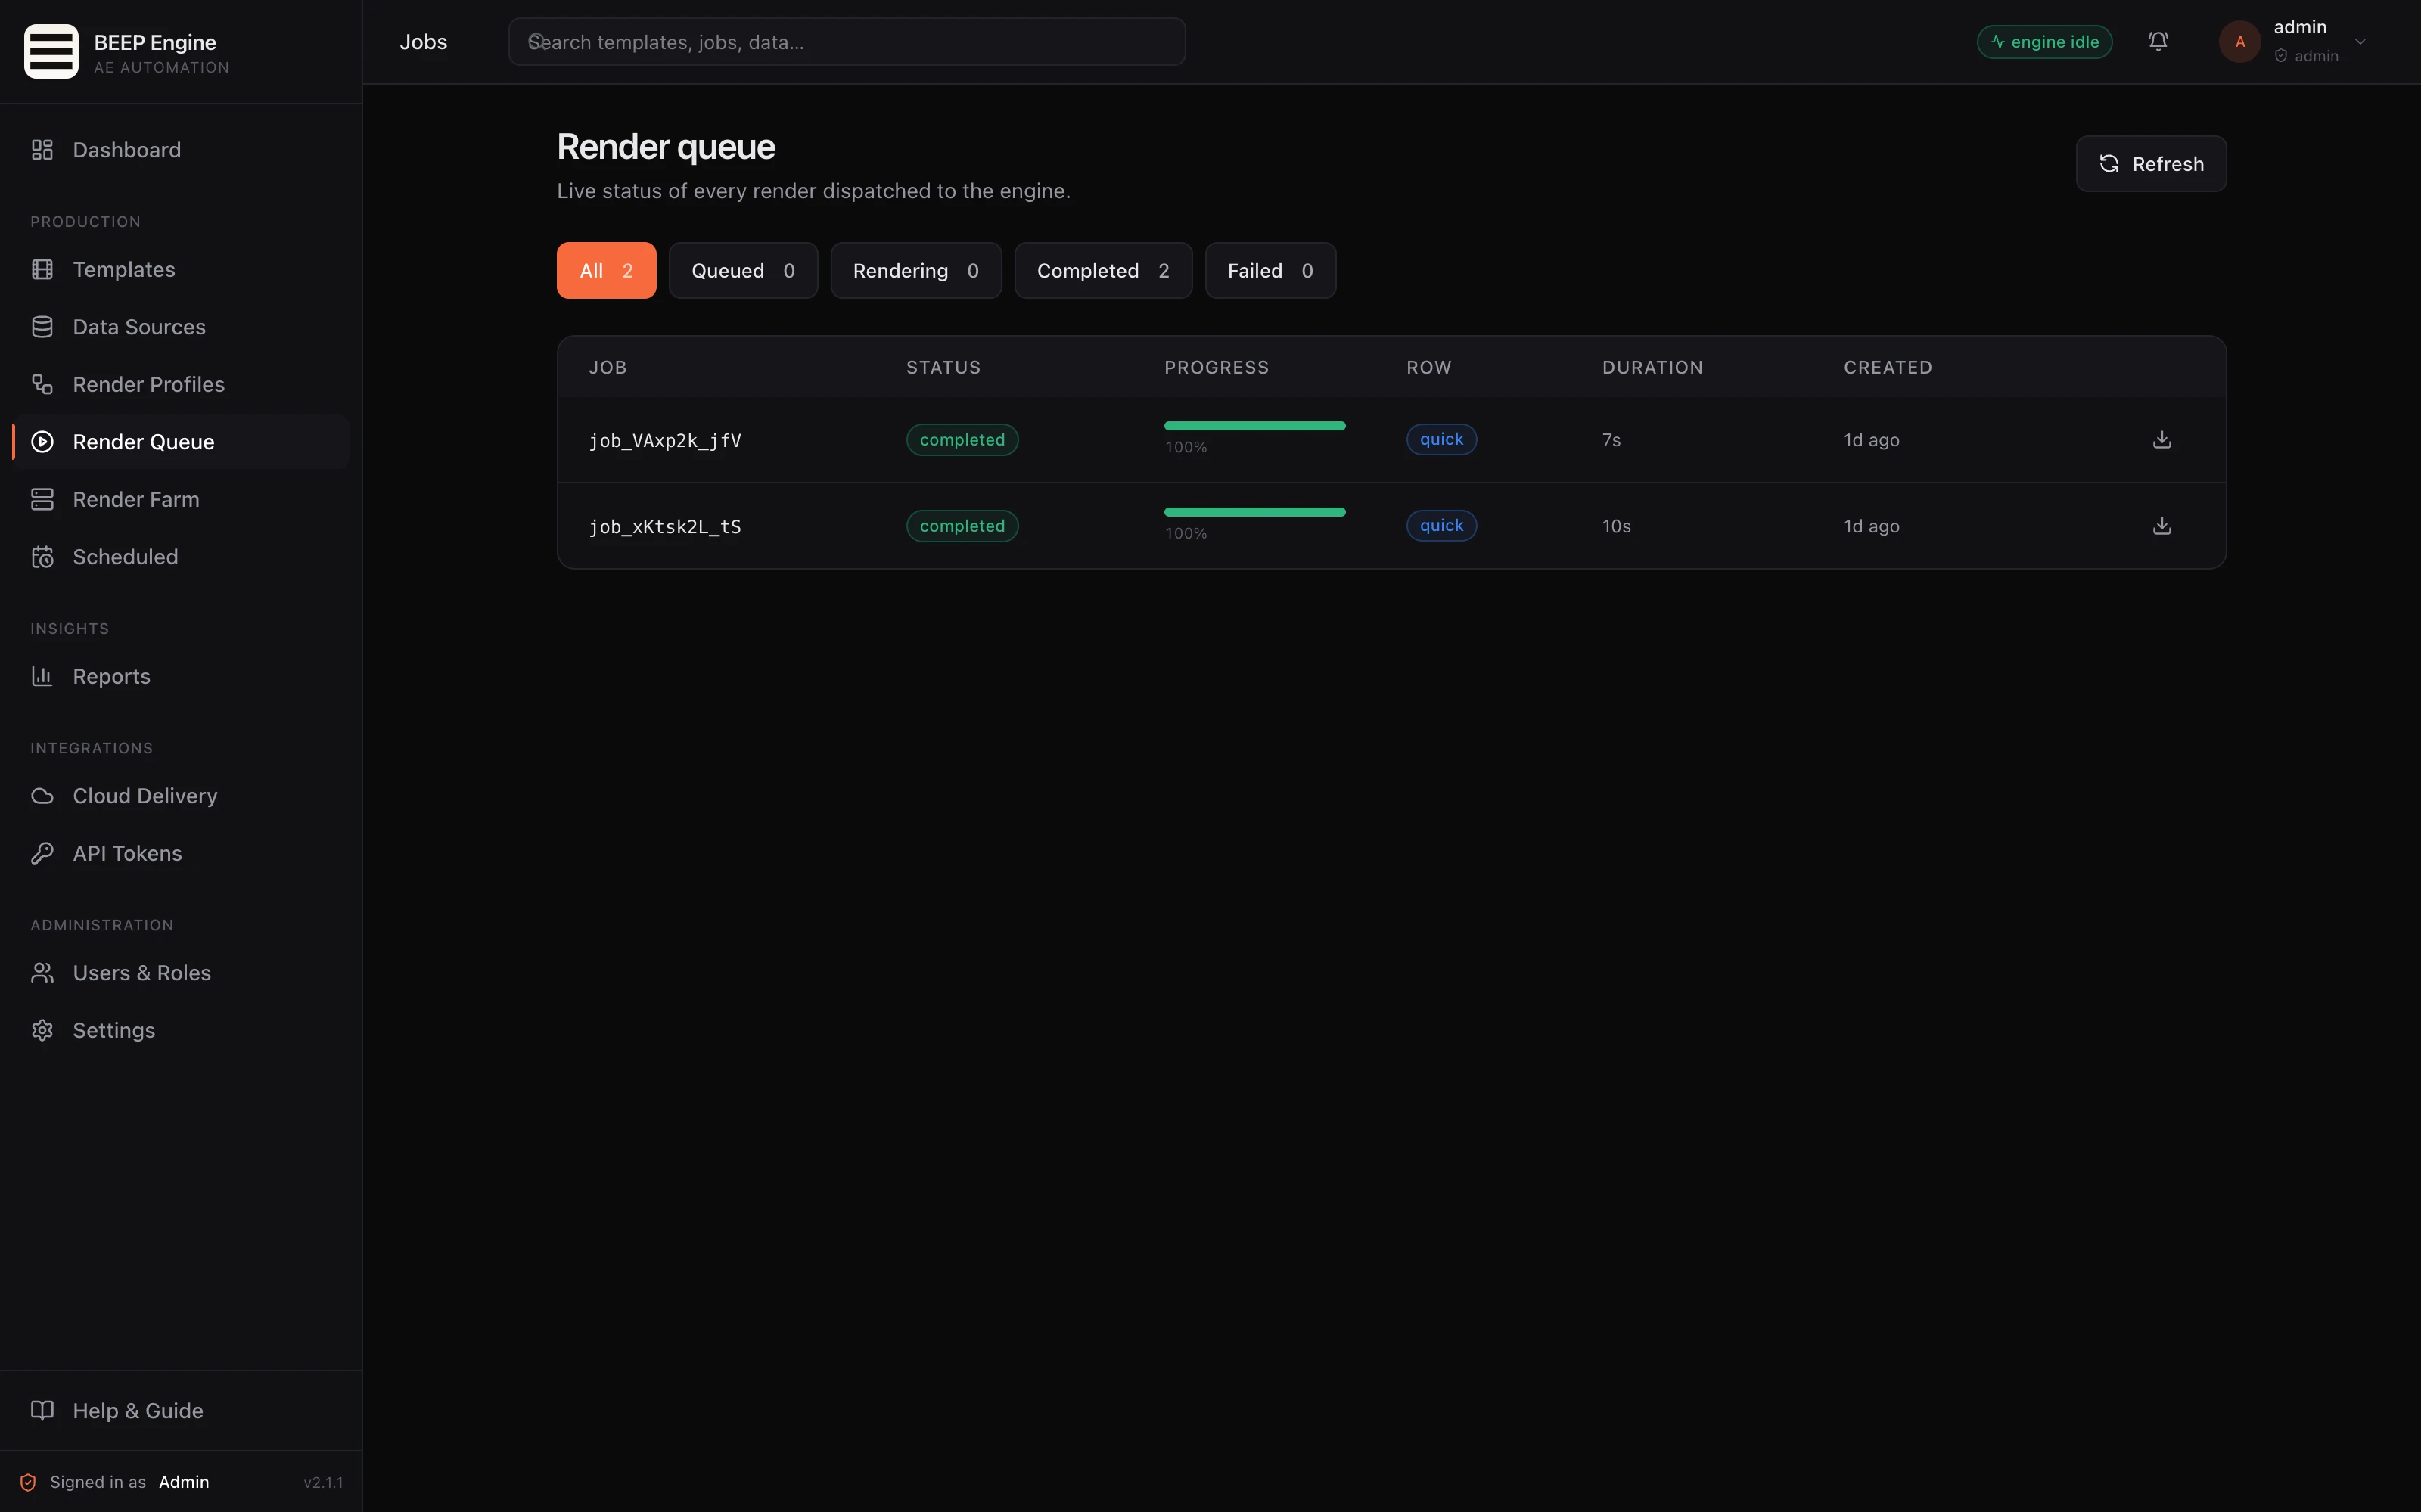Click the shield icon beside Signed in as

pyautogui.click(x=28, y=1483)
